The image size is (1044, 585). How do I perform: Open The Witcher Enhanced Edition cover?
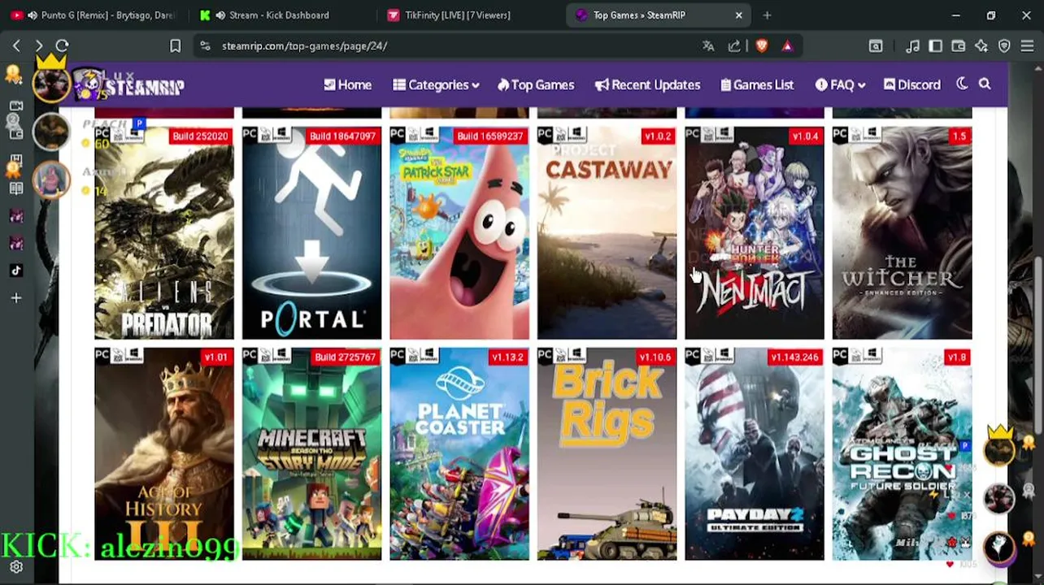(902, 232)
